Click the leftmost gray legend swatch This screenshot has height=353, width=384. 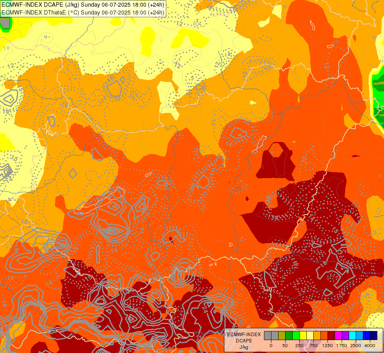tap(268, 335)
